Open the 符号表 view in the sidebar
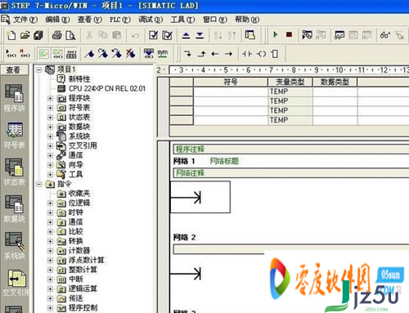The image size is (409, 313). click(x=15, y=136)
